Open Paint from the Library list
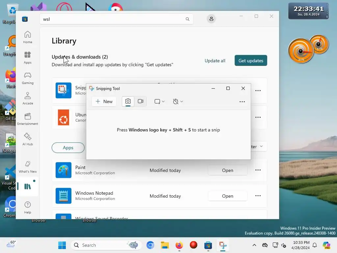This screenshot has width=337, height=253. 228,170
